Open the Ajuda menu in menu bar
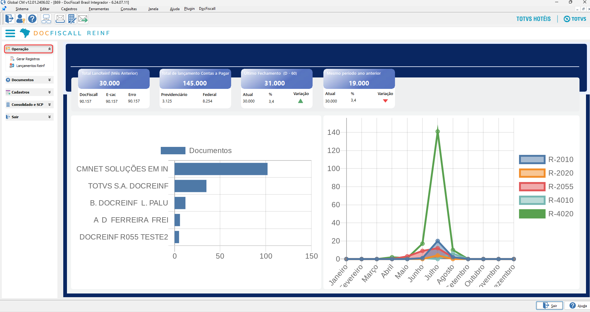The width and height of the screenshot is (590, 312). click(175, 9)
